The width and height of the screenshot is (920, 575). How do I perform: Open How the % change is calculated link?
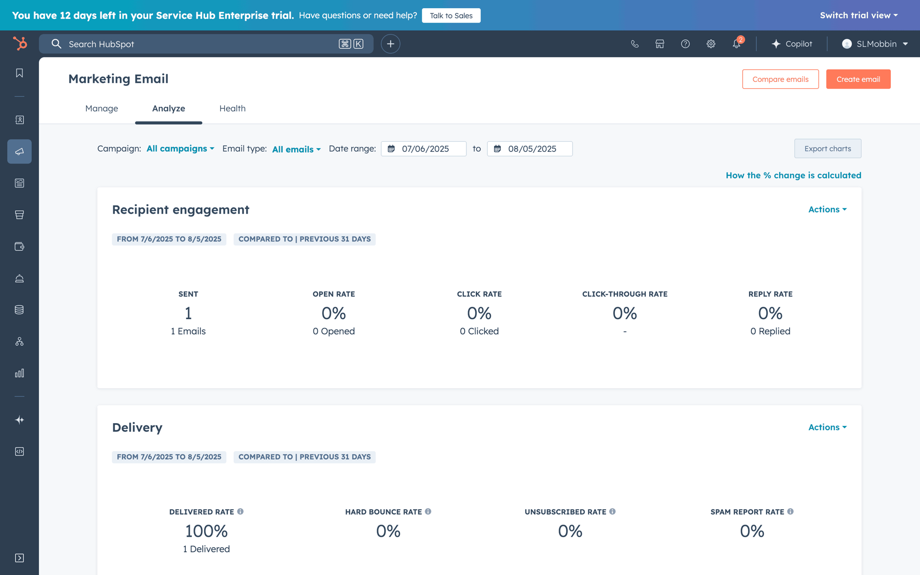pos(793,175)
